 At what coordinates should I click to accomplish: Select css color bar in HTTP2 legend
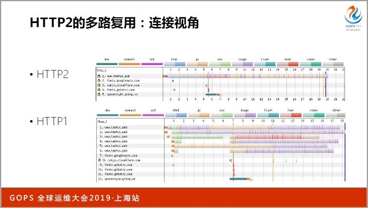[219, 64]
